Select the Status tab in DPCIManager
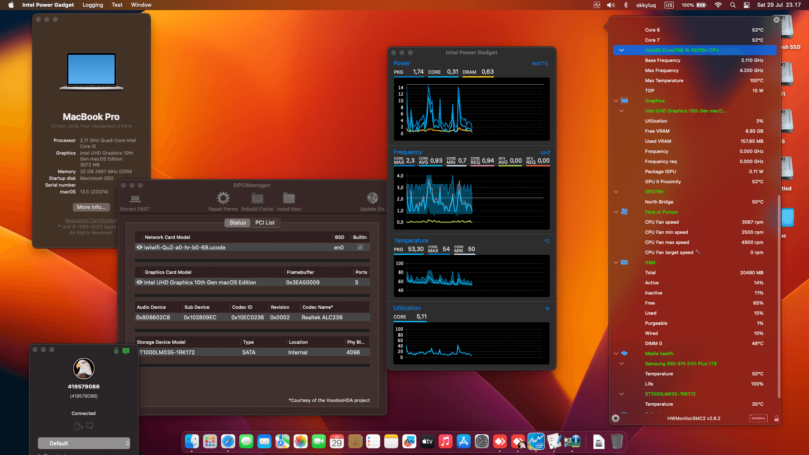 coord(238,222)
